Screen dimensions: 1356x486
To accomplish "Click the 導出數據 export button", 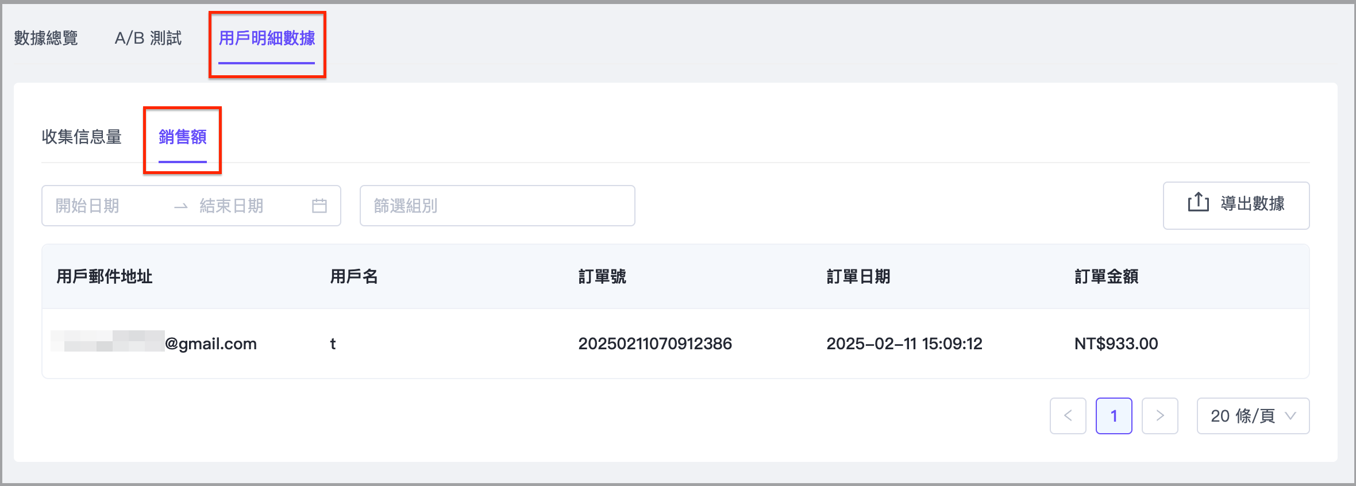I will coord(1236,205).
